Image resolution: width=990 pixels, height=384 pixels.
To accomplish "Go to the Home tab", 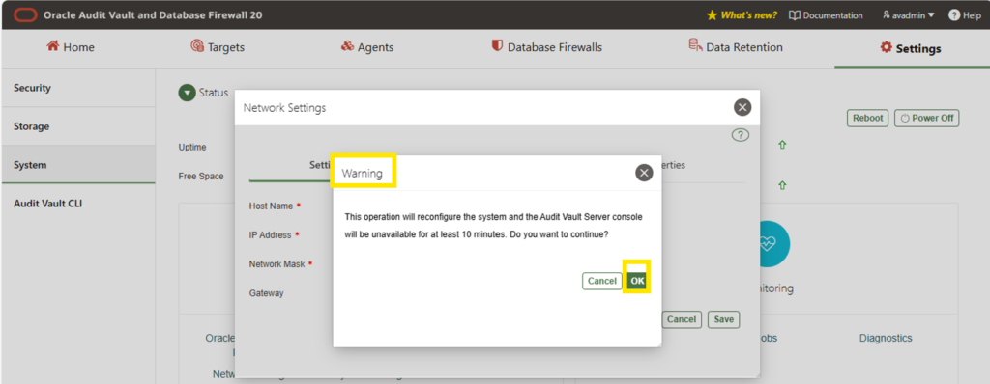I will [70, 47].
